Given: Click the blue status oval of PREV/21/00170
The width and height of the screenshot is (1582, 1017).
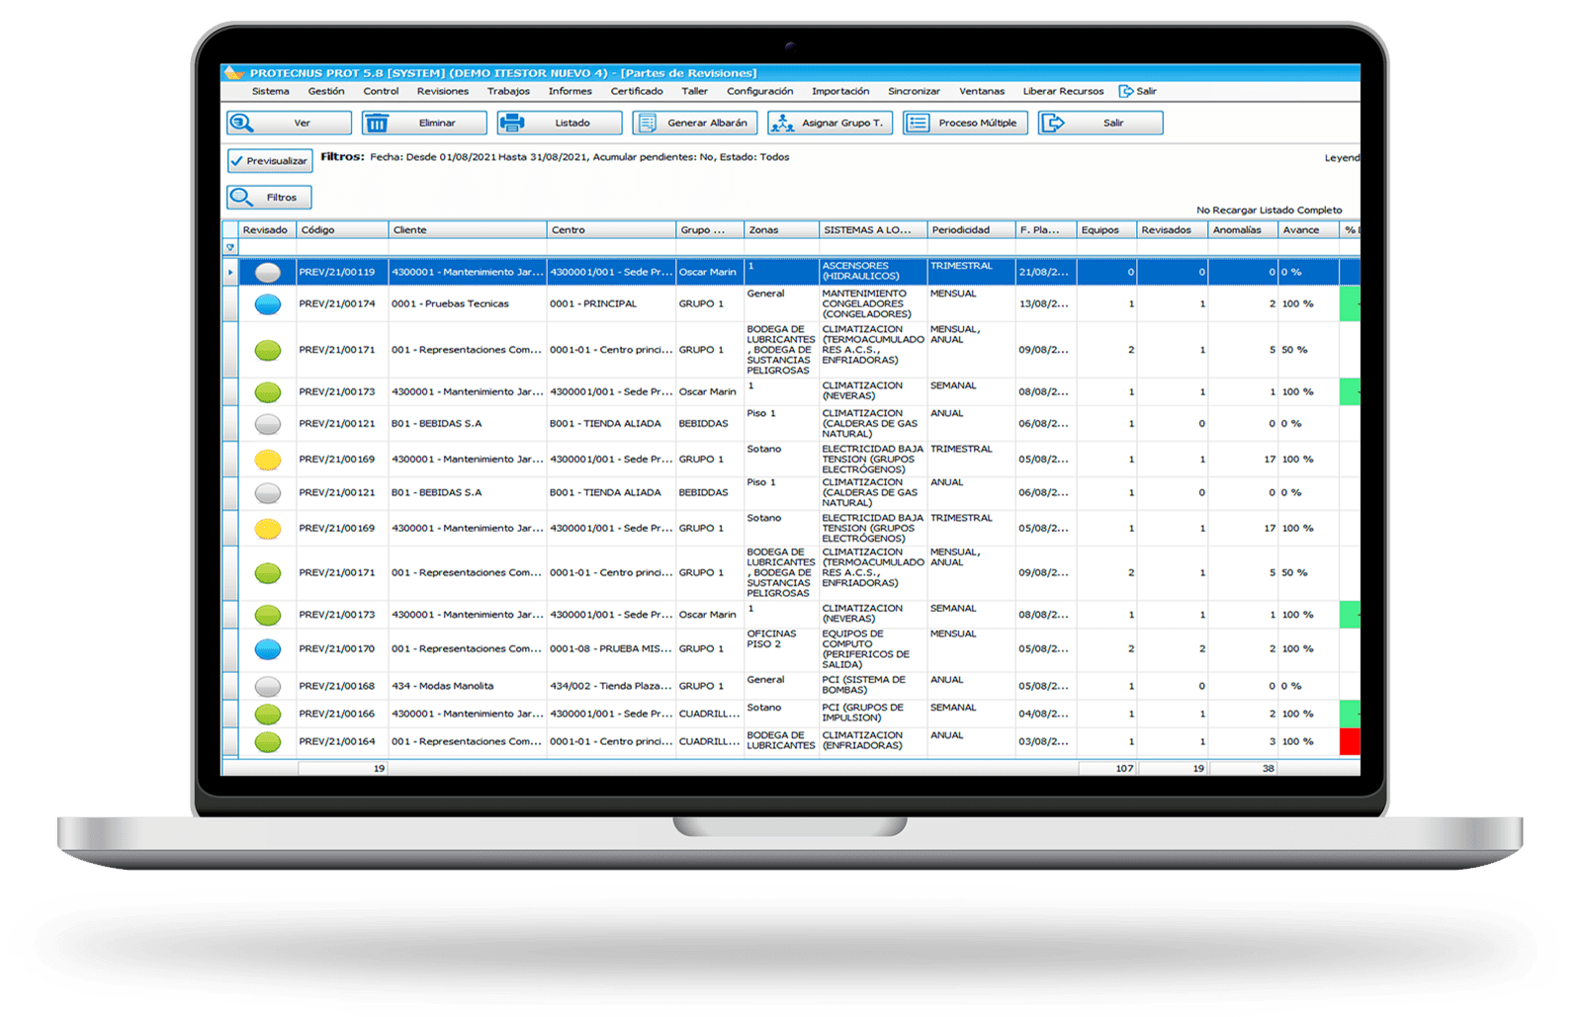Looking at the screenshot, I should (268, 649).
